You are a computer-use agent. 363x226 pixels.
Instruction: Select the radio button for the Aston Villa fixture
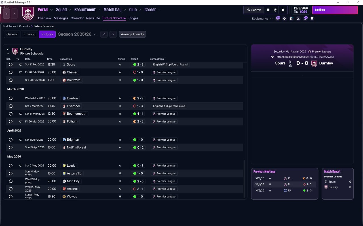[x=11, y=173]
